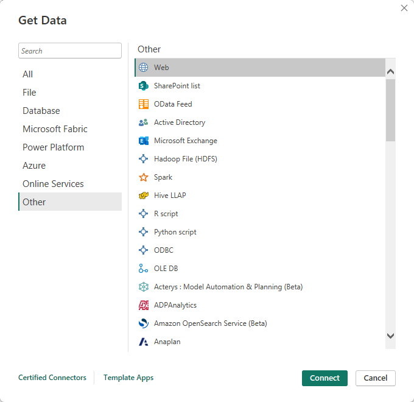Select the Active Directory label
The image size is (414, 402).
(180, 122)
